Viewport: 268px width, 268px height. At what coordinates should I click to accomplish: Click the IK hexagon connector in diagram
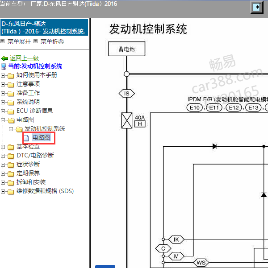click(176, 239)
